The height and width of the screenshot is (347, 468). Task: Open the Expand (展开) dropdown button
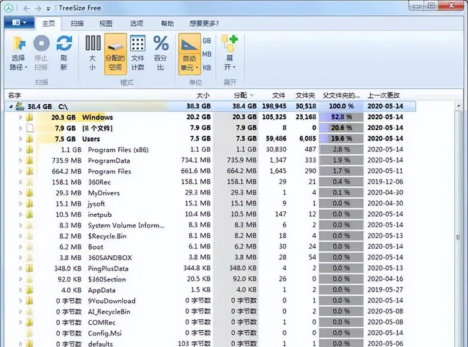pyautogui.click(x=230, y=53)
